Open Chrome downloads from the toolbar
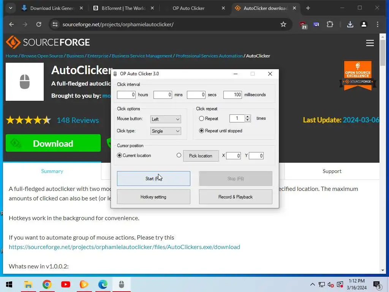Screen dimensions: 389x292 [x=350, y=24]
